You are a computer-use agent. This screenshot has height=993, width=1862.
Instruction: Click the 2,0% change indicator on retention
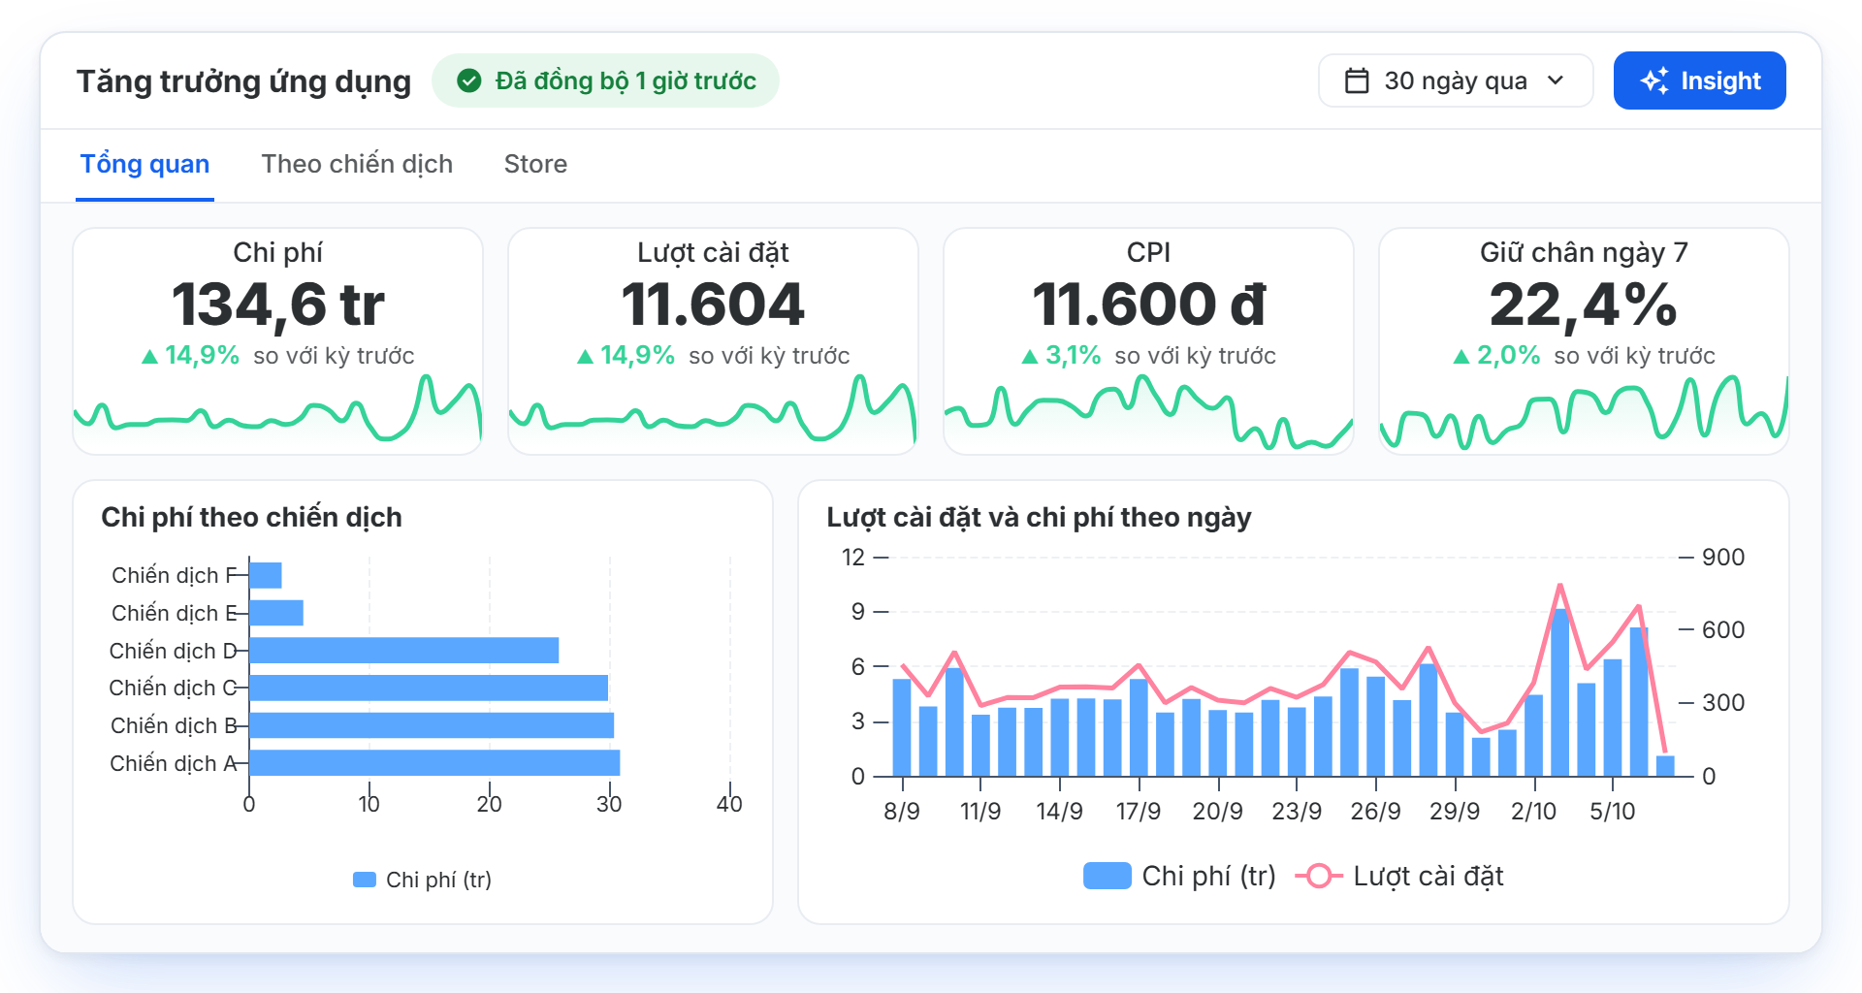click(x=1496, y=356)
